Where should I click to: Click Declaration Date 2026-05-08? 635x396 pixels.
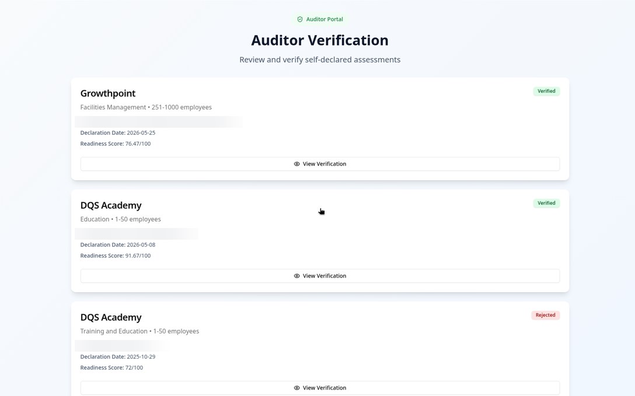point(117,245)
